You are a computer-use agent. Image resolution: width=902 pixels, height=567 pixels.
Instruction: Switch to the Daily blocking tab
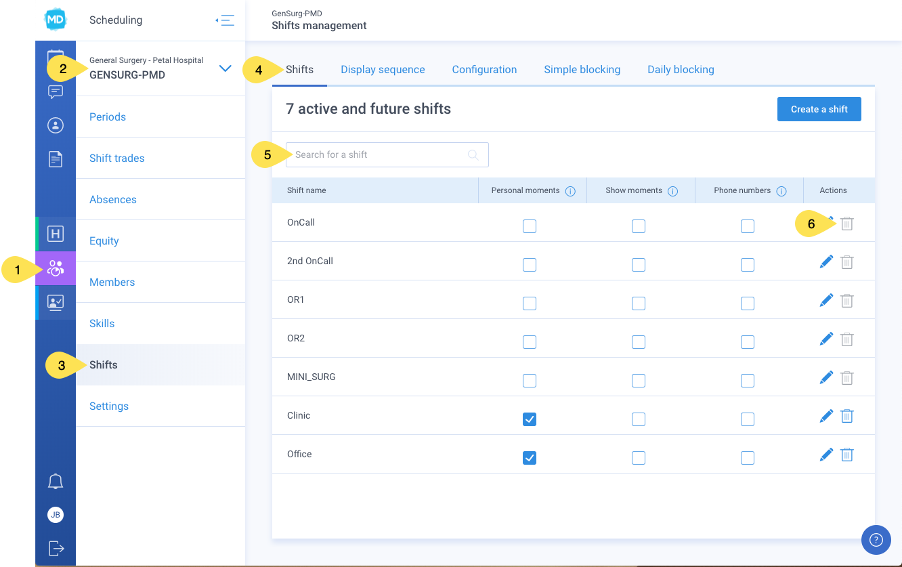[681, 70]
